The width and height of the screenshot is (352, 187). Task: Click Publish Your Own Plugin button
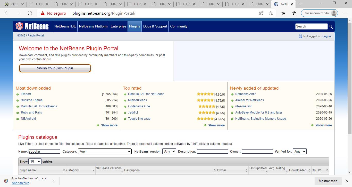tap(55, 68)
